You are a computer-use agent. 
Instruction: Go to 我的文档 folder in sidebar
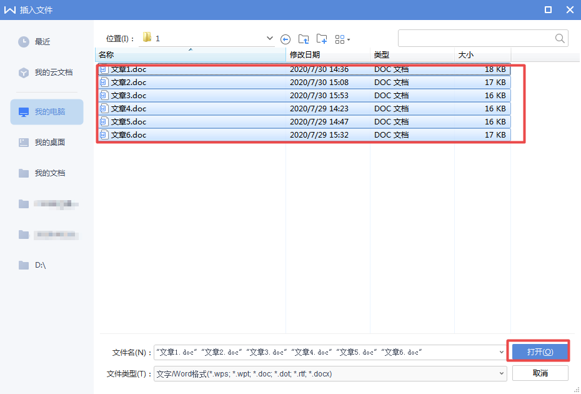tap(49, 173)
